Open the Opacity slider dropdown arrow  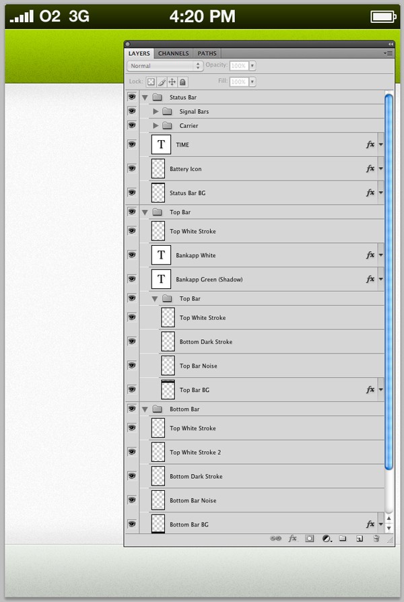coord(252,65)
